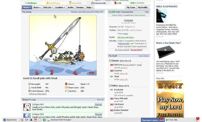Viewport: 202px width, 122px height.
Task: Click View All in Skipper's Log
Action: pyautogui.click(x=100, y=100)
